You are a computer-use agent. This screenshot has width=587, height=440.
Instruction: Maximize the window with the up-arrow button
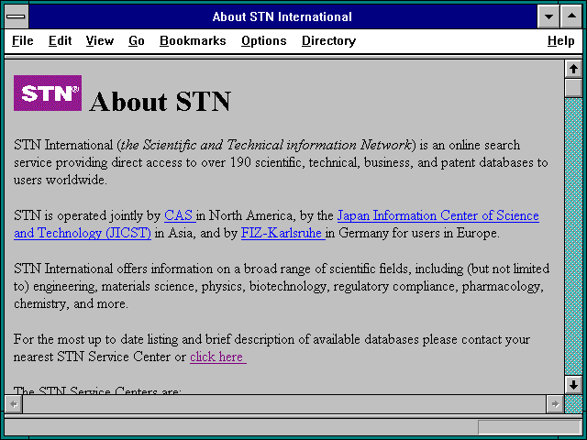(x=571, y=16)
